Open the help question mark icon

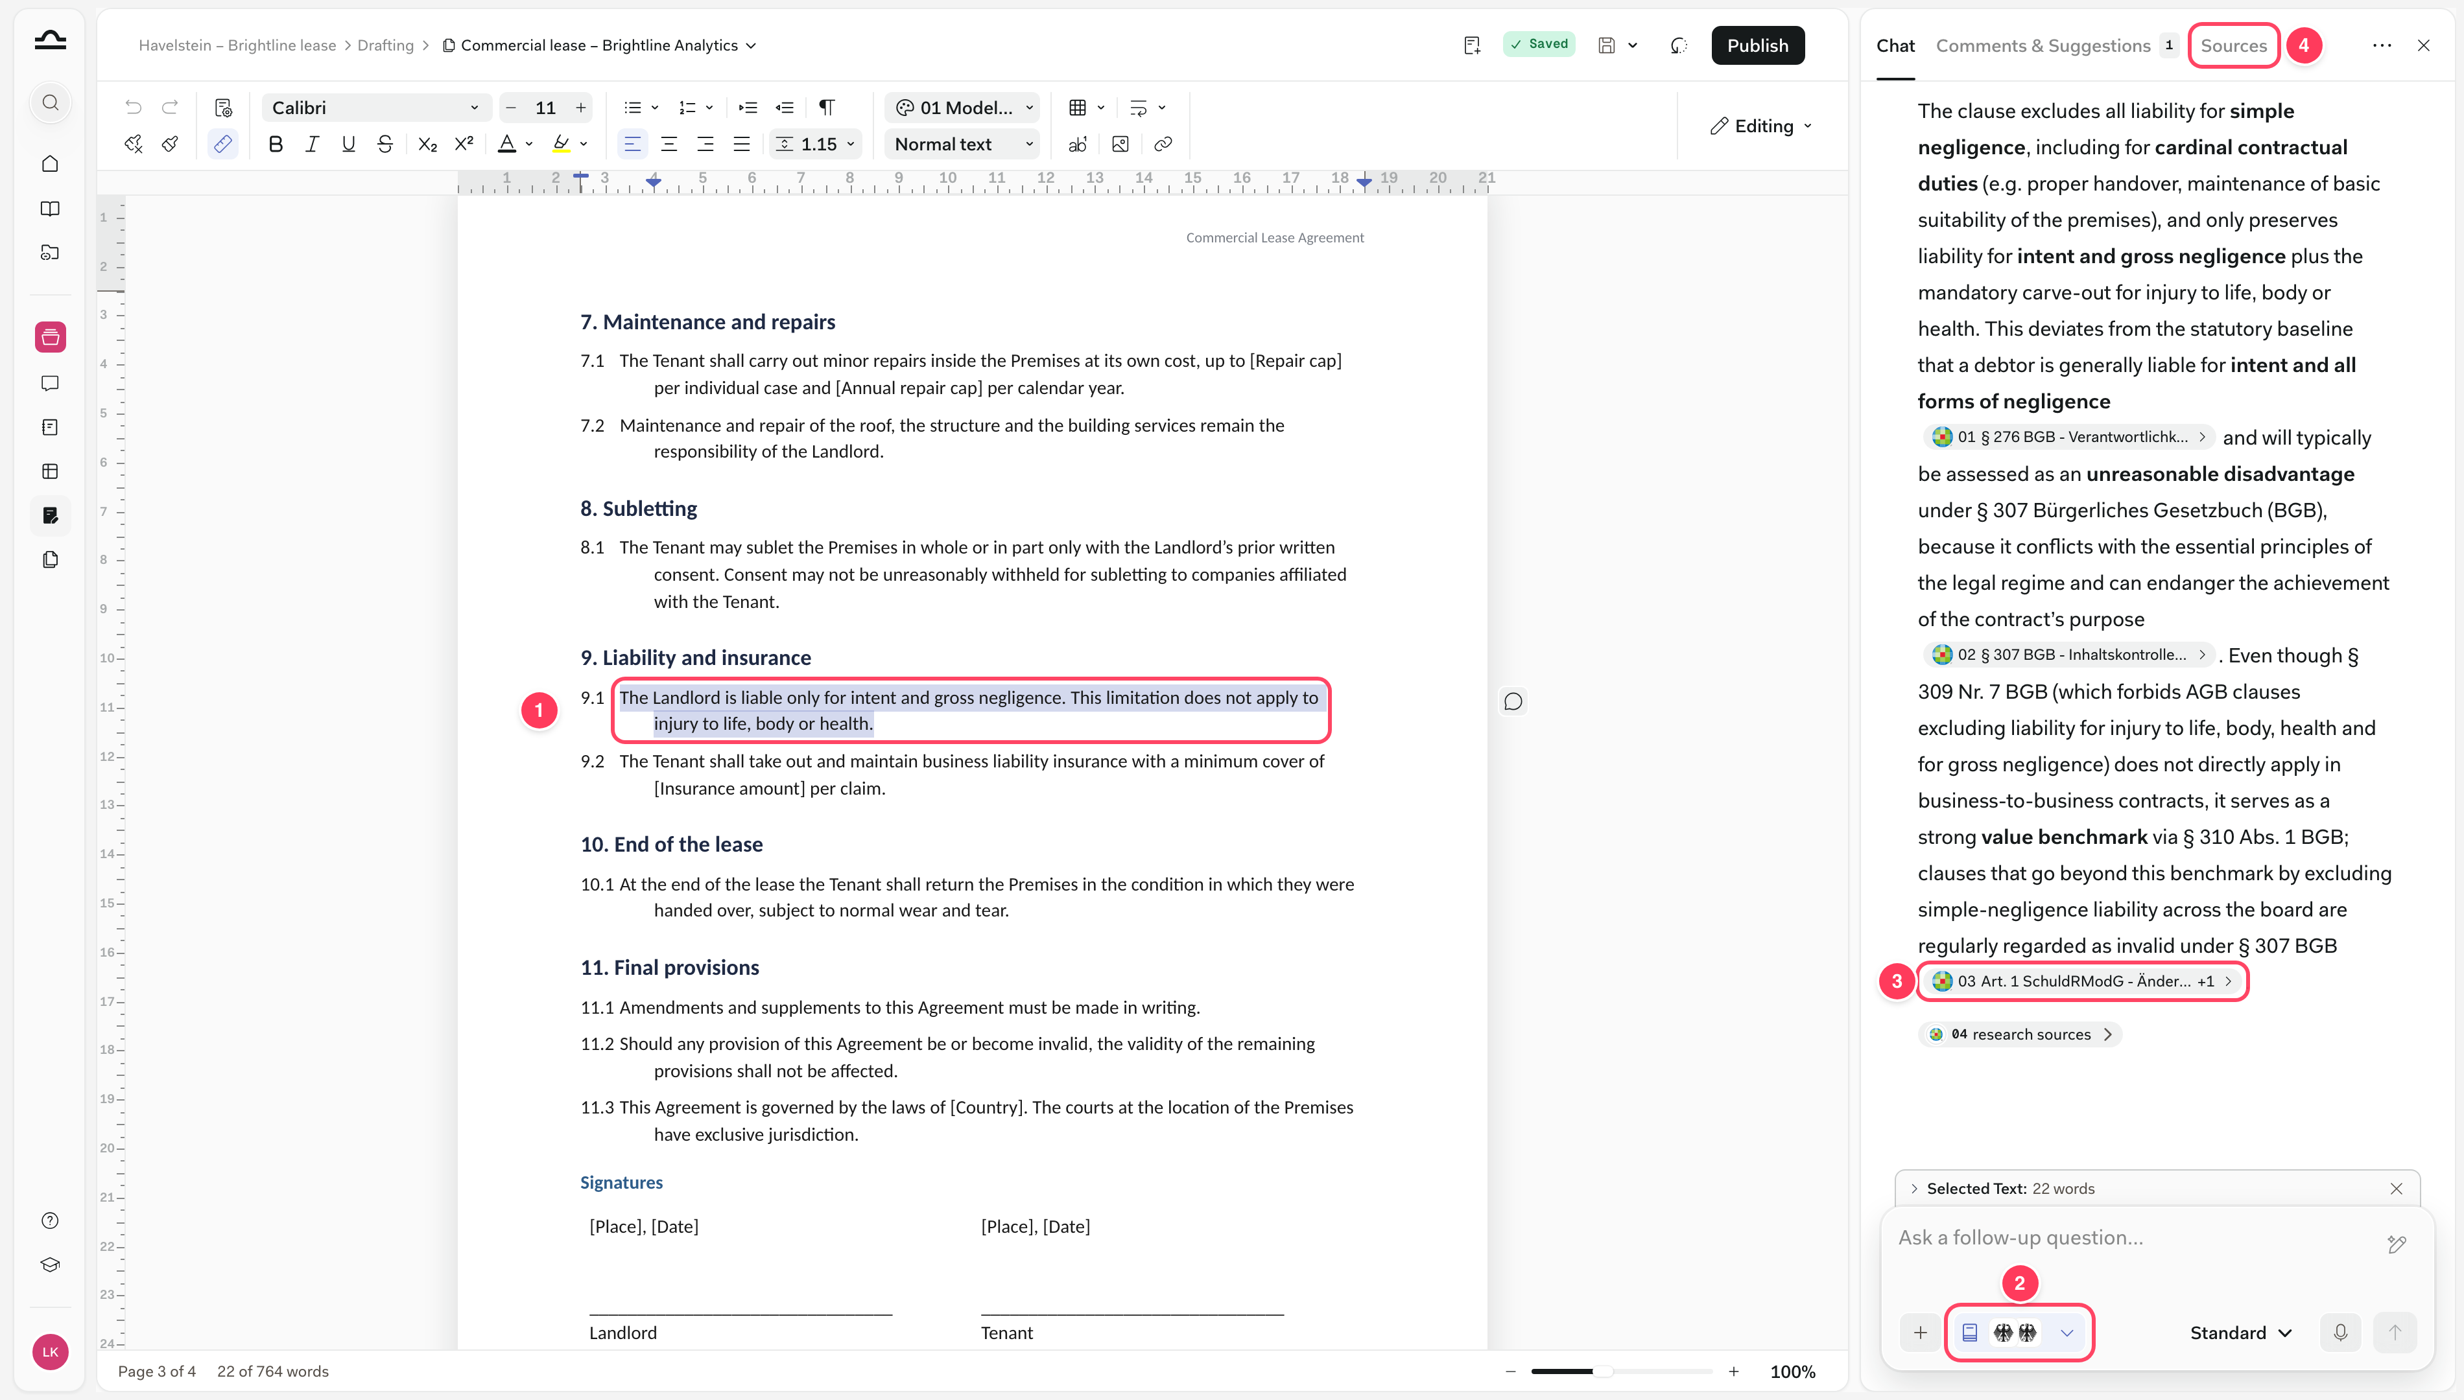[50, 1220]
